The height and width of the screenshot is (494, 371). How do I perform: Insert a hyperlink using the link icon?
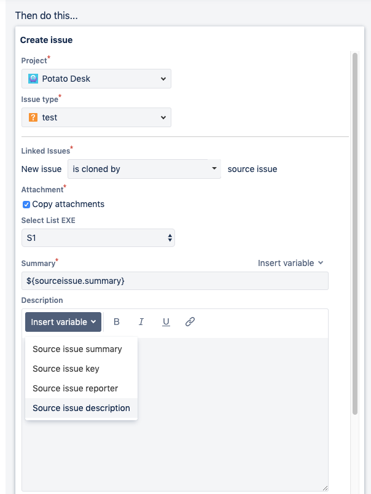pos(190,321)
